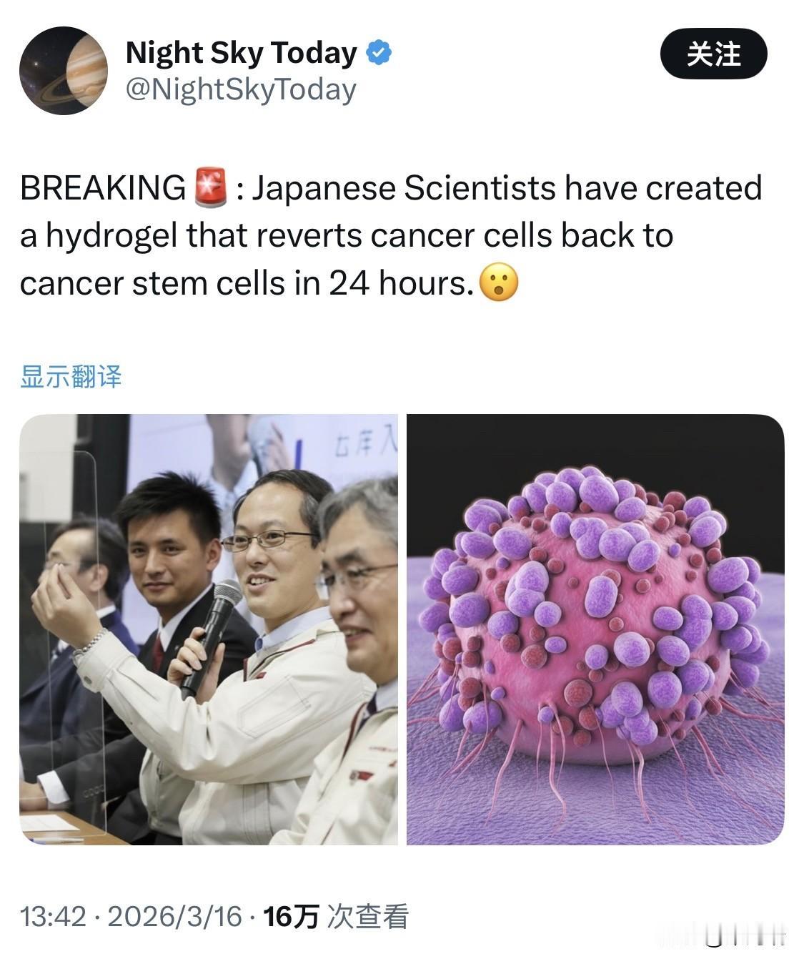Screen dimensions: 804x964
Task: Tap the 关注 follow button
Action: click(713, 54)
